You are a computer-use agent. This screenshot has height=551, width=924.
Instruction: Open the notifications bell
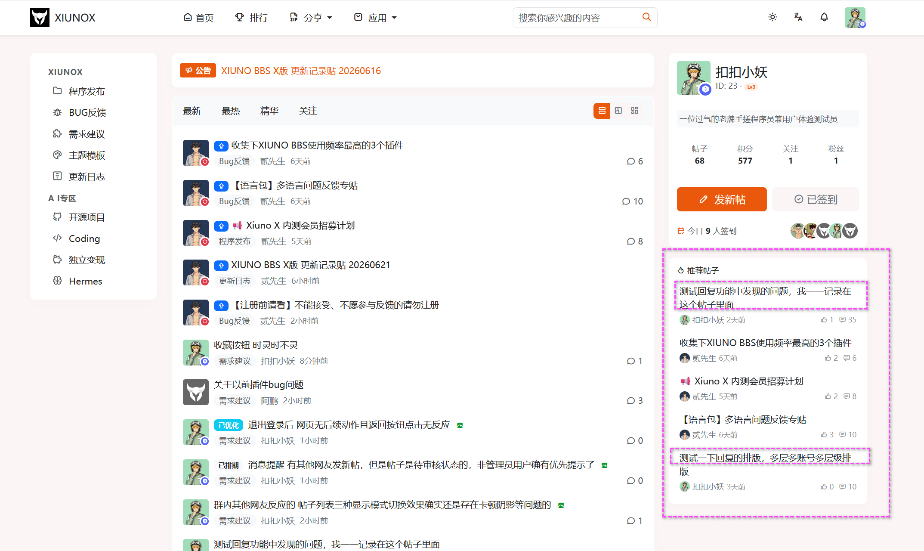(x=824, y=17)
